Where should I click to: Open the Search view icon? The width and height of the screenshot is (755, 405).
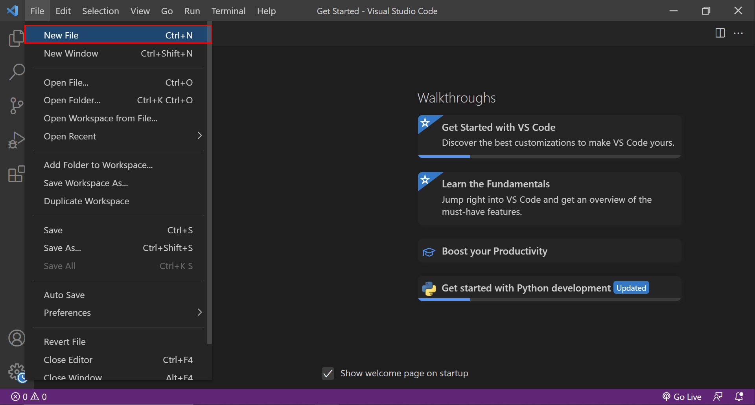click(x=16, y=72)
